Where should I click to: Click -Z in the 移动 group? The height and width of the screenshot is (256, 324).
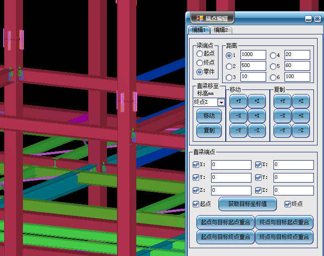click(x=257, y=130)
